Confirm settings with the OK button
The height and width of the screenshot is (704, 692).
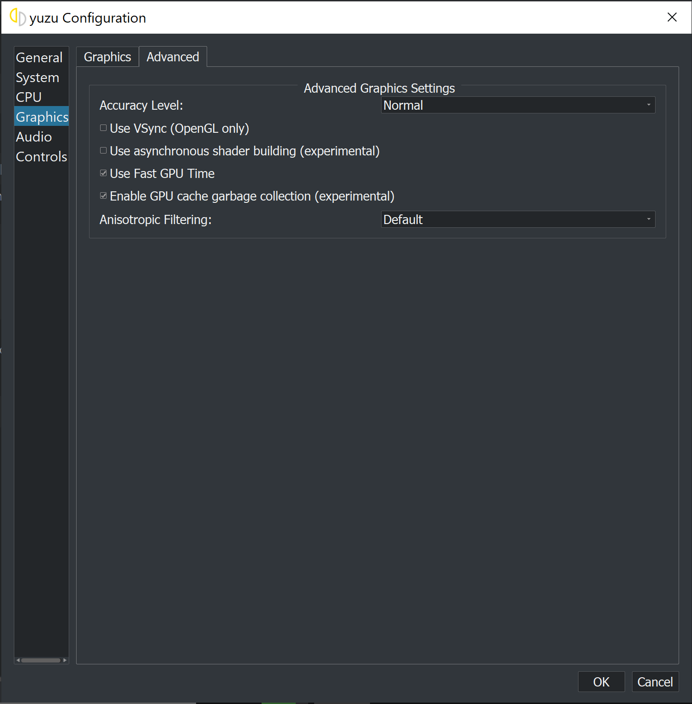(x=602, y=682)
